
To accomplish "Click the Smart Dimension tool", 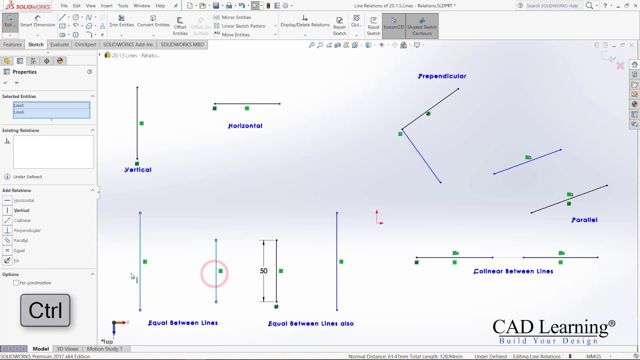I will pos(37,21).
